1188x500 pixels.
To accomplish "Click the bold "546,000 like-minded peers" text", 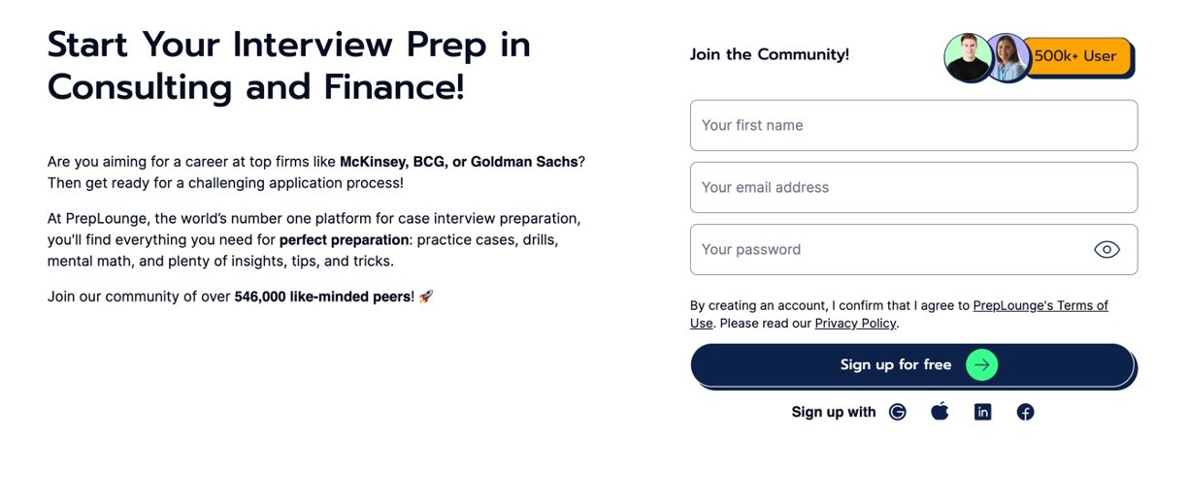I will (322, 297).
